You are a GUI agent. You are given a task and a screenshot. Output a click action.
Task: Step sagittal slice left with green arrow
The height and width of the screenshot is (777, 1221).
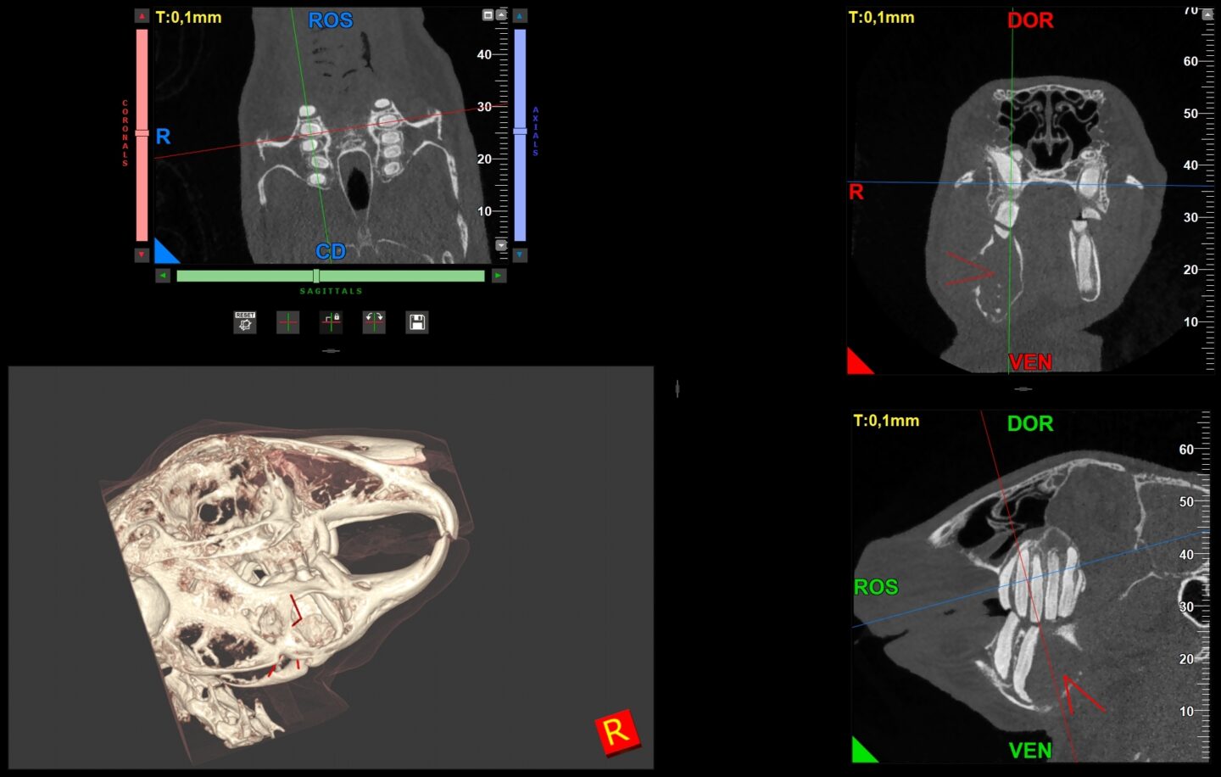[x=163, y=276]
